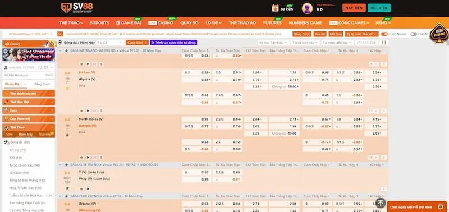Select 1.86 odds for Hà Lan 1X2

pos(256,73)
